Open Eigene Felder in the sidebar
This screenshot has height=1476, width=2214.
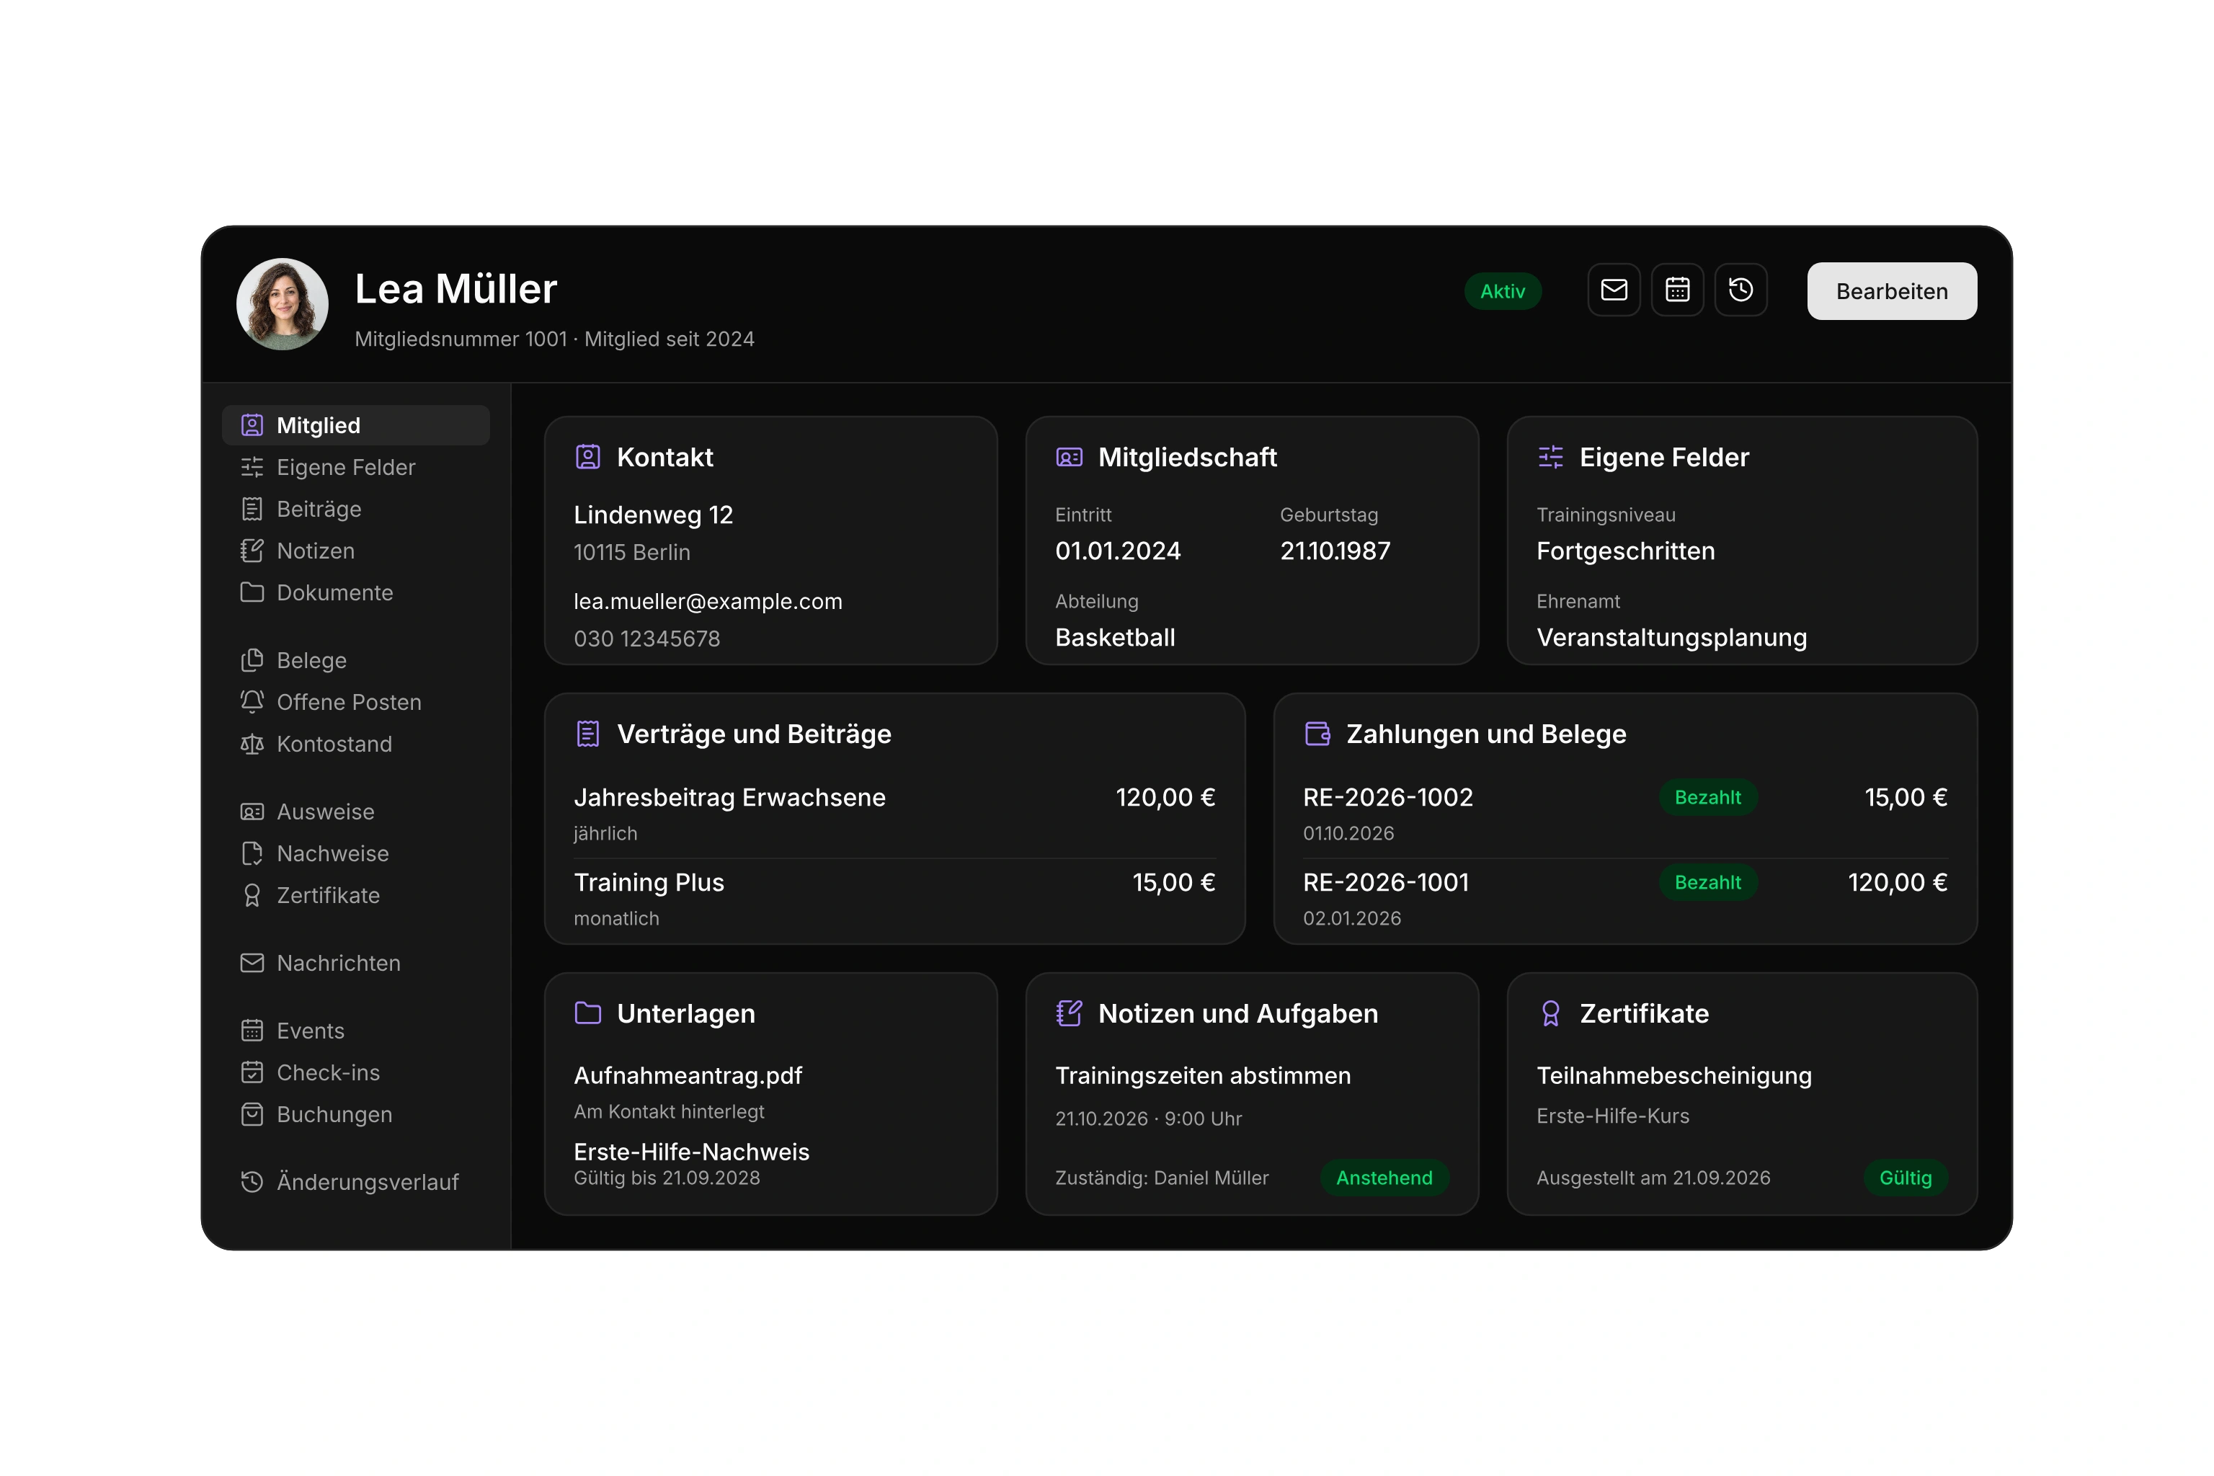(356, 467)
